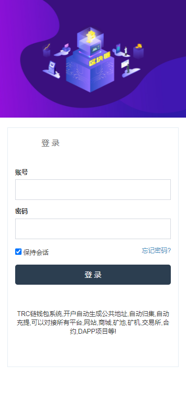Image resolution: width=186 pixels, height=393 pixels.
Task: Focus the 账号 input field
Action: [93, 190]
